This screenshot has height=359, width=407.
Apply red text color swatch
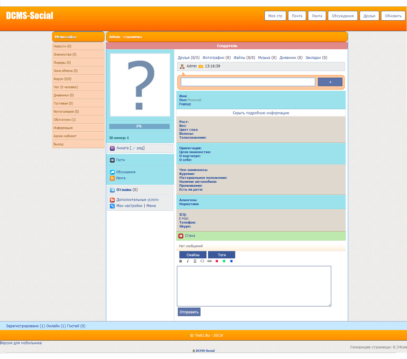click(x=217, y=261)
